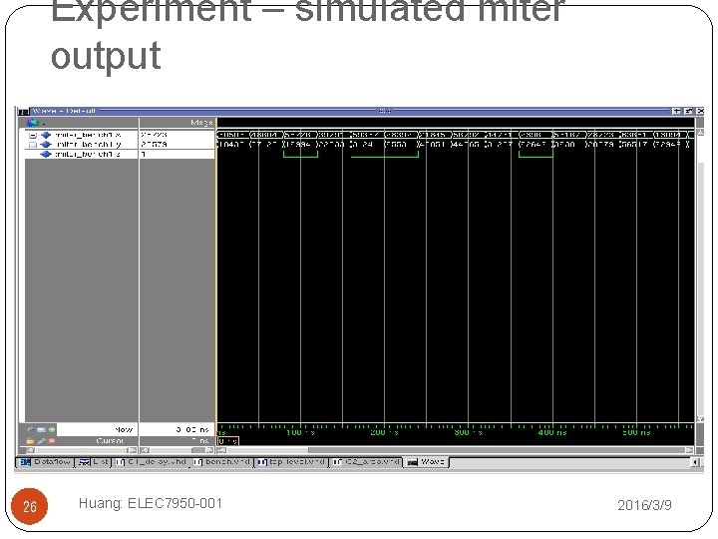Click the values pane horizontal scrollbar

[177, 450]
